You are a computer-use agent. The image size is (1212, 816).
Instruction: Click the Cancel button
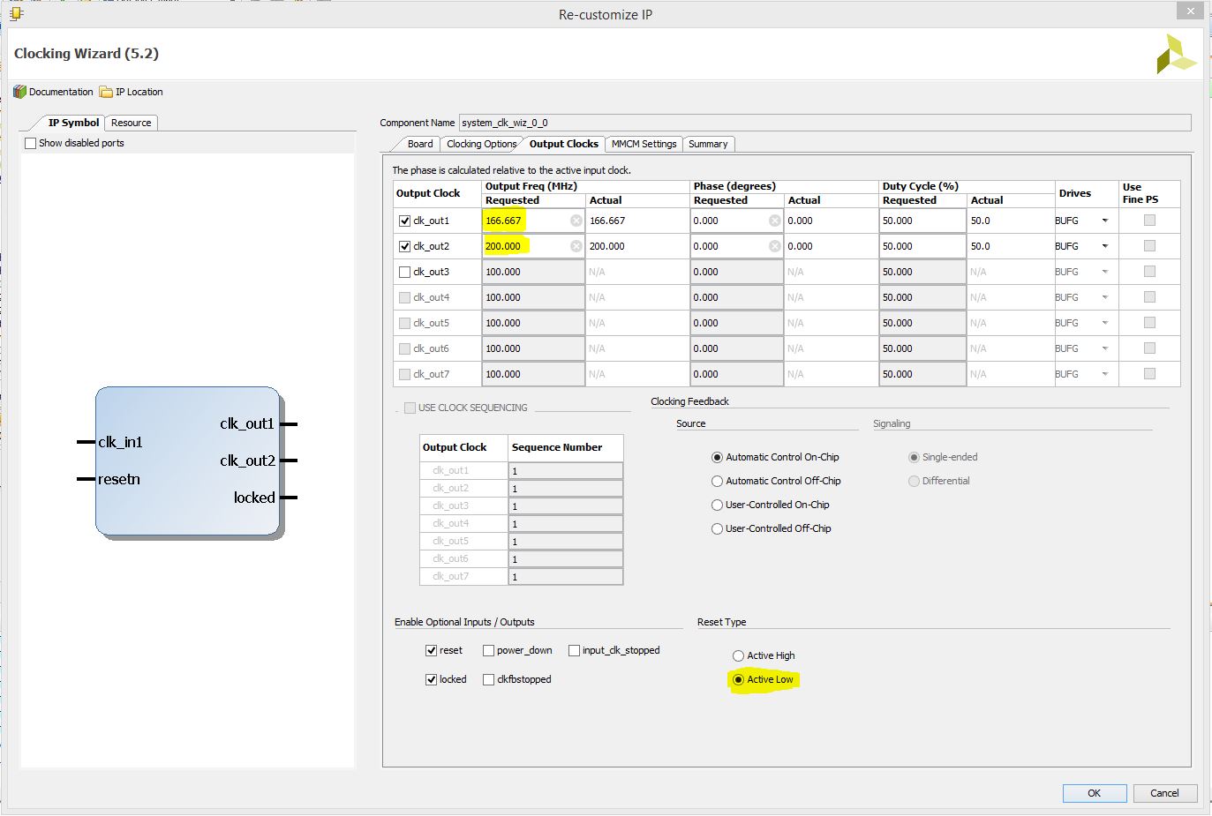[x=1164, y=793]
